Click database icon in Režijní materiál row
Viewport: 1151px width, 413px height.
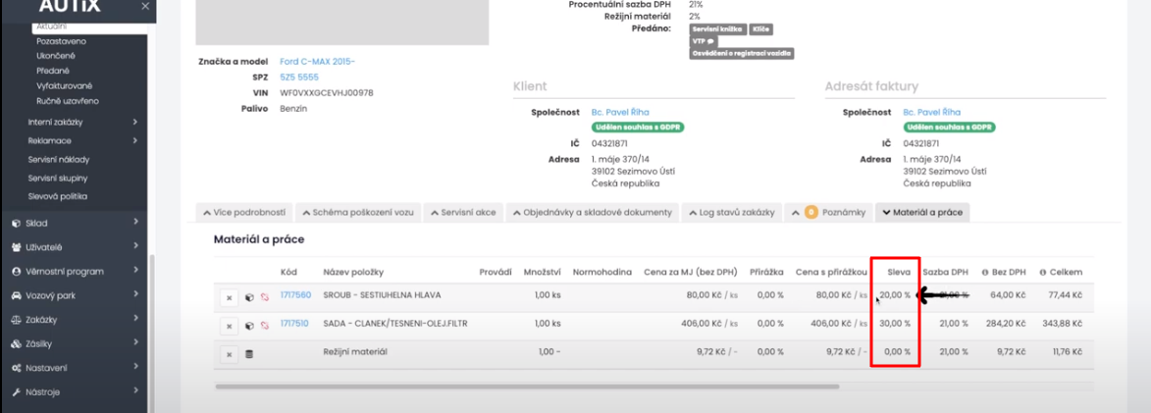tap(249, 354)
